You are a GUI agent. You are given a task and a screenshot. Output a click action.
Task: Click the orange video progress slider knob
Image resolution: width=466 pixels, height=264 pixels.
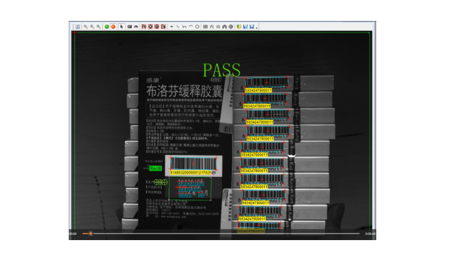pos(90,234)
